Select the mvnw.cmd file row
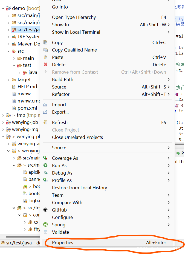The image size is (185, 254). click(x=26, y=101)
